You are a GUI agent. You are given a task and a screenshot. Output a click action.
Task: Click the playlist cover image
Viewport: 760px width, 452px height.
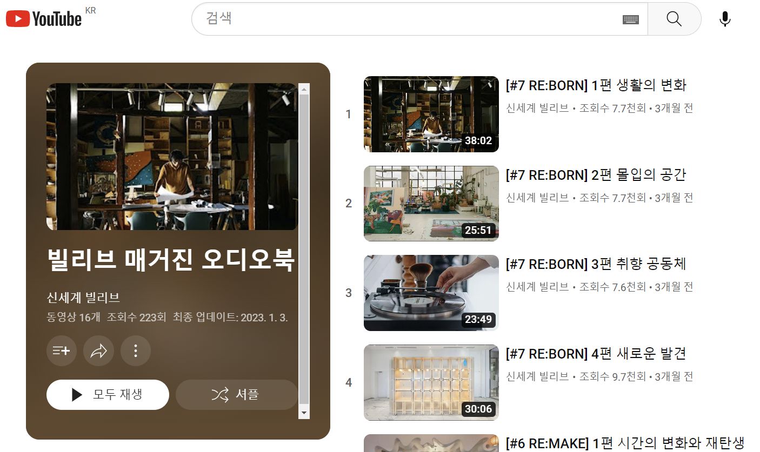point(172,157)
